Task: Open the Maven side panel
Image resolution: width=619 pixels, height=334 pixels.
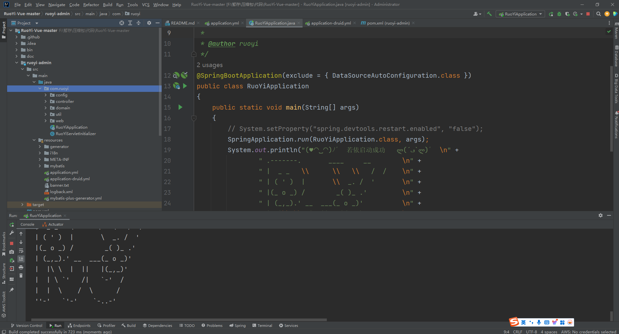Action: click(x=616, y=31)
